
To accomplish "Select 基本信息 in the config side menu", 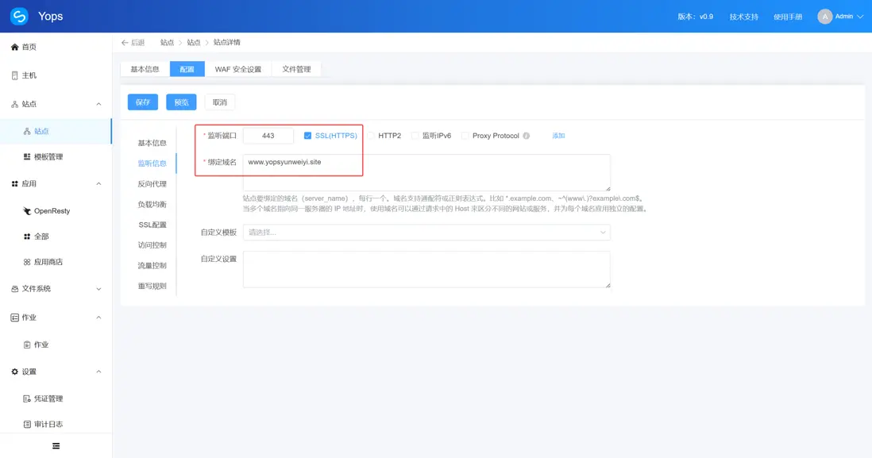I will coord(152,144).
